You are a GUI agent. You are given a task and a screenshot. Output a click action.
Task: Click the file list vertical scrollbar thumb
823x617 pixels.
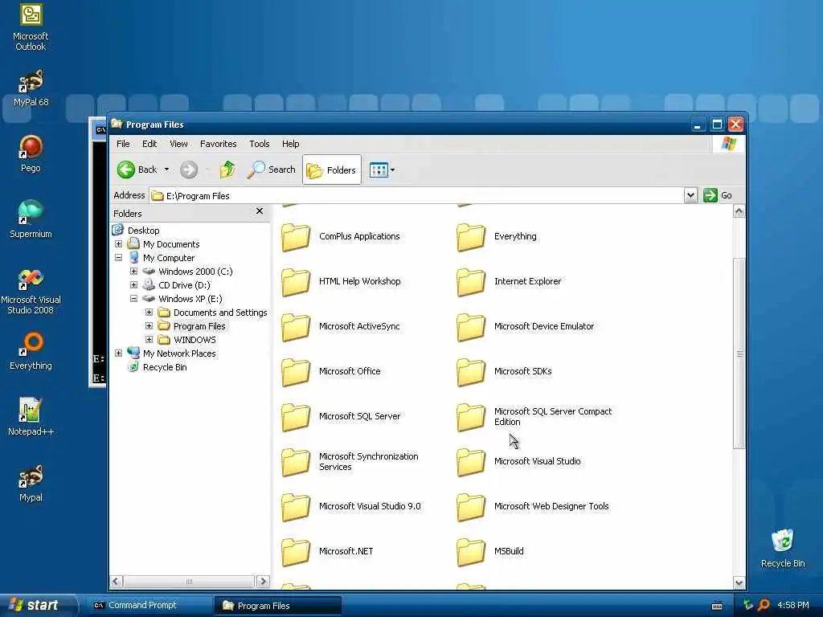click(x=739, y=353)
